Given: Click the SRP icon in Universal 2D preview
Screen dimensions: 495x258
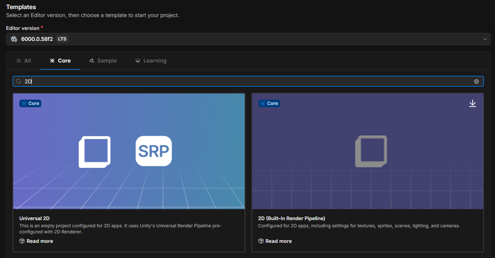Looking at the screenshot, I should pos(153,151).
